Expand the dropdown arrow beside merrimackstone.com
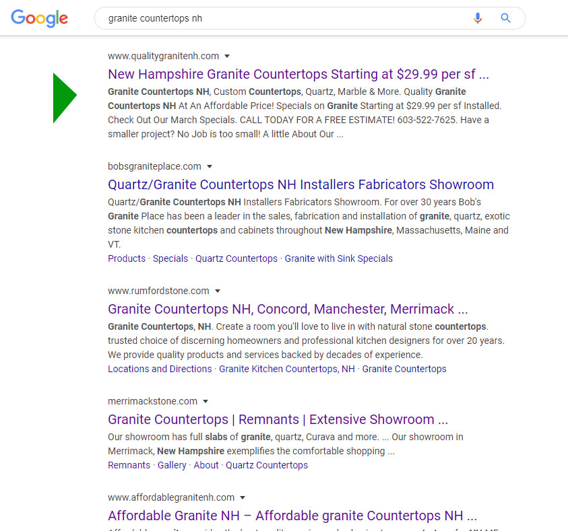Screen dimensions: 568x531 coord(206,401)
